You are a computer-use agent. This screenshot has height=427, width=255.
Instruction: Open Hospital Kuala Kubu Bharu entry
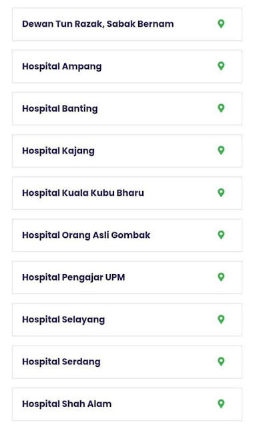tap(127, 193)
